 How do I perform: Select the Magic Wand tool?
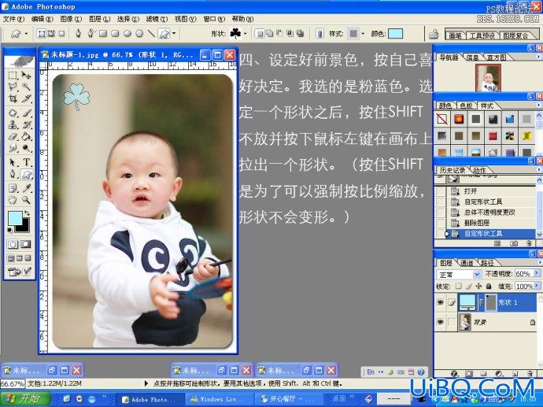click(26, 87)
